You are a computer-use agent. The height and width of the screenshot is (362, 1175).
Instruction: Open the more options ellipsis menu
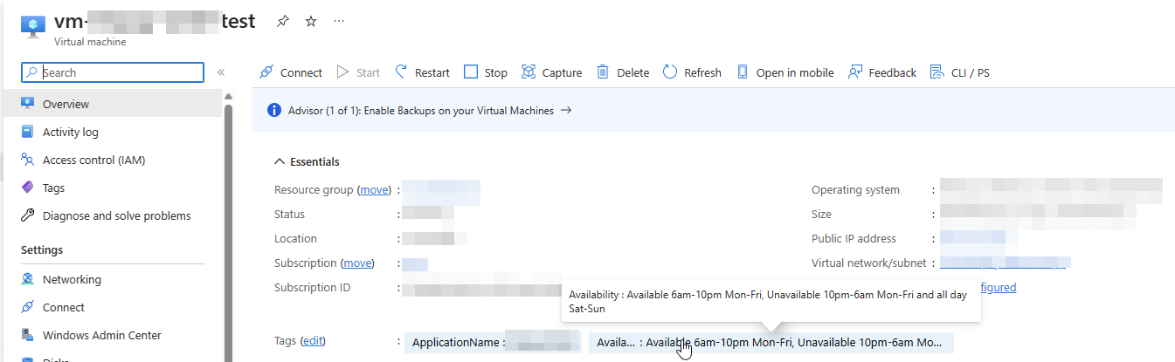[x=339, y=22]
